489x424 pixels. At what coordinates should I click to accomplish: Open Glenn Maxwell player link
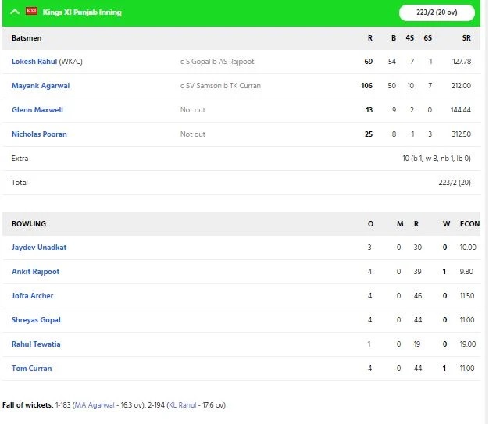click(37, 110)
